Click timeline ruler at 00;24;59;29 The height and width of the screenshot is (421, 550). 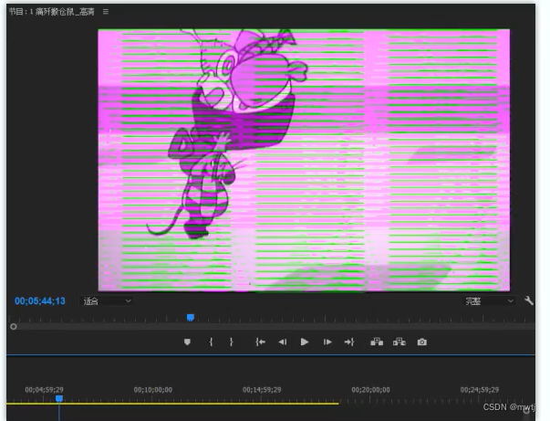tap(480, 390)
